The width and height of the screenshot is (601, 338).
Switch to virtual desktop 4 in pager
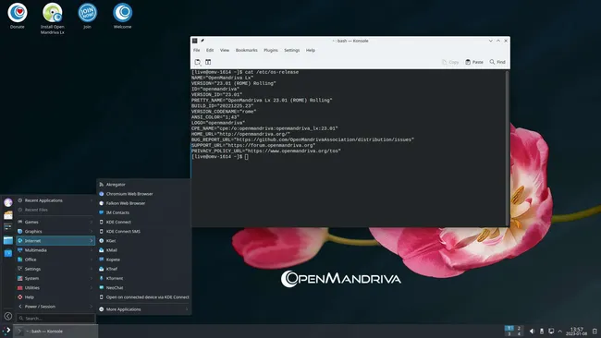point(519,333)
